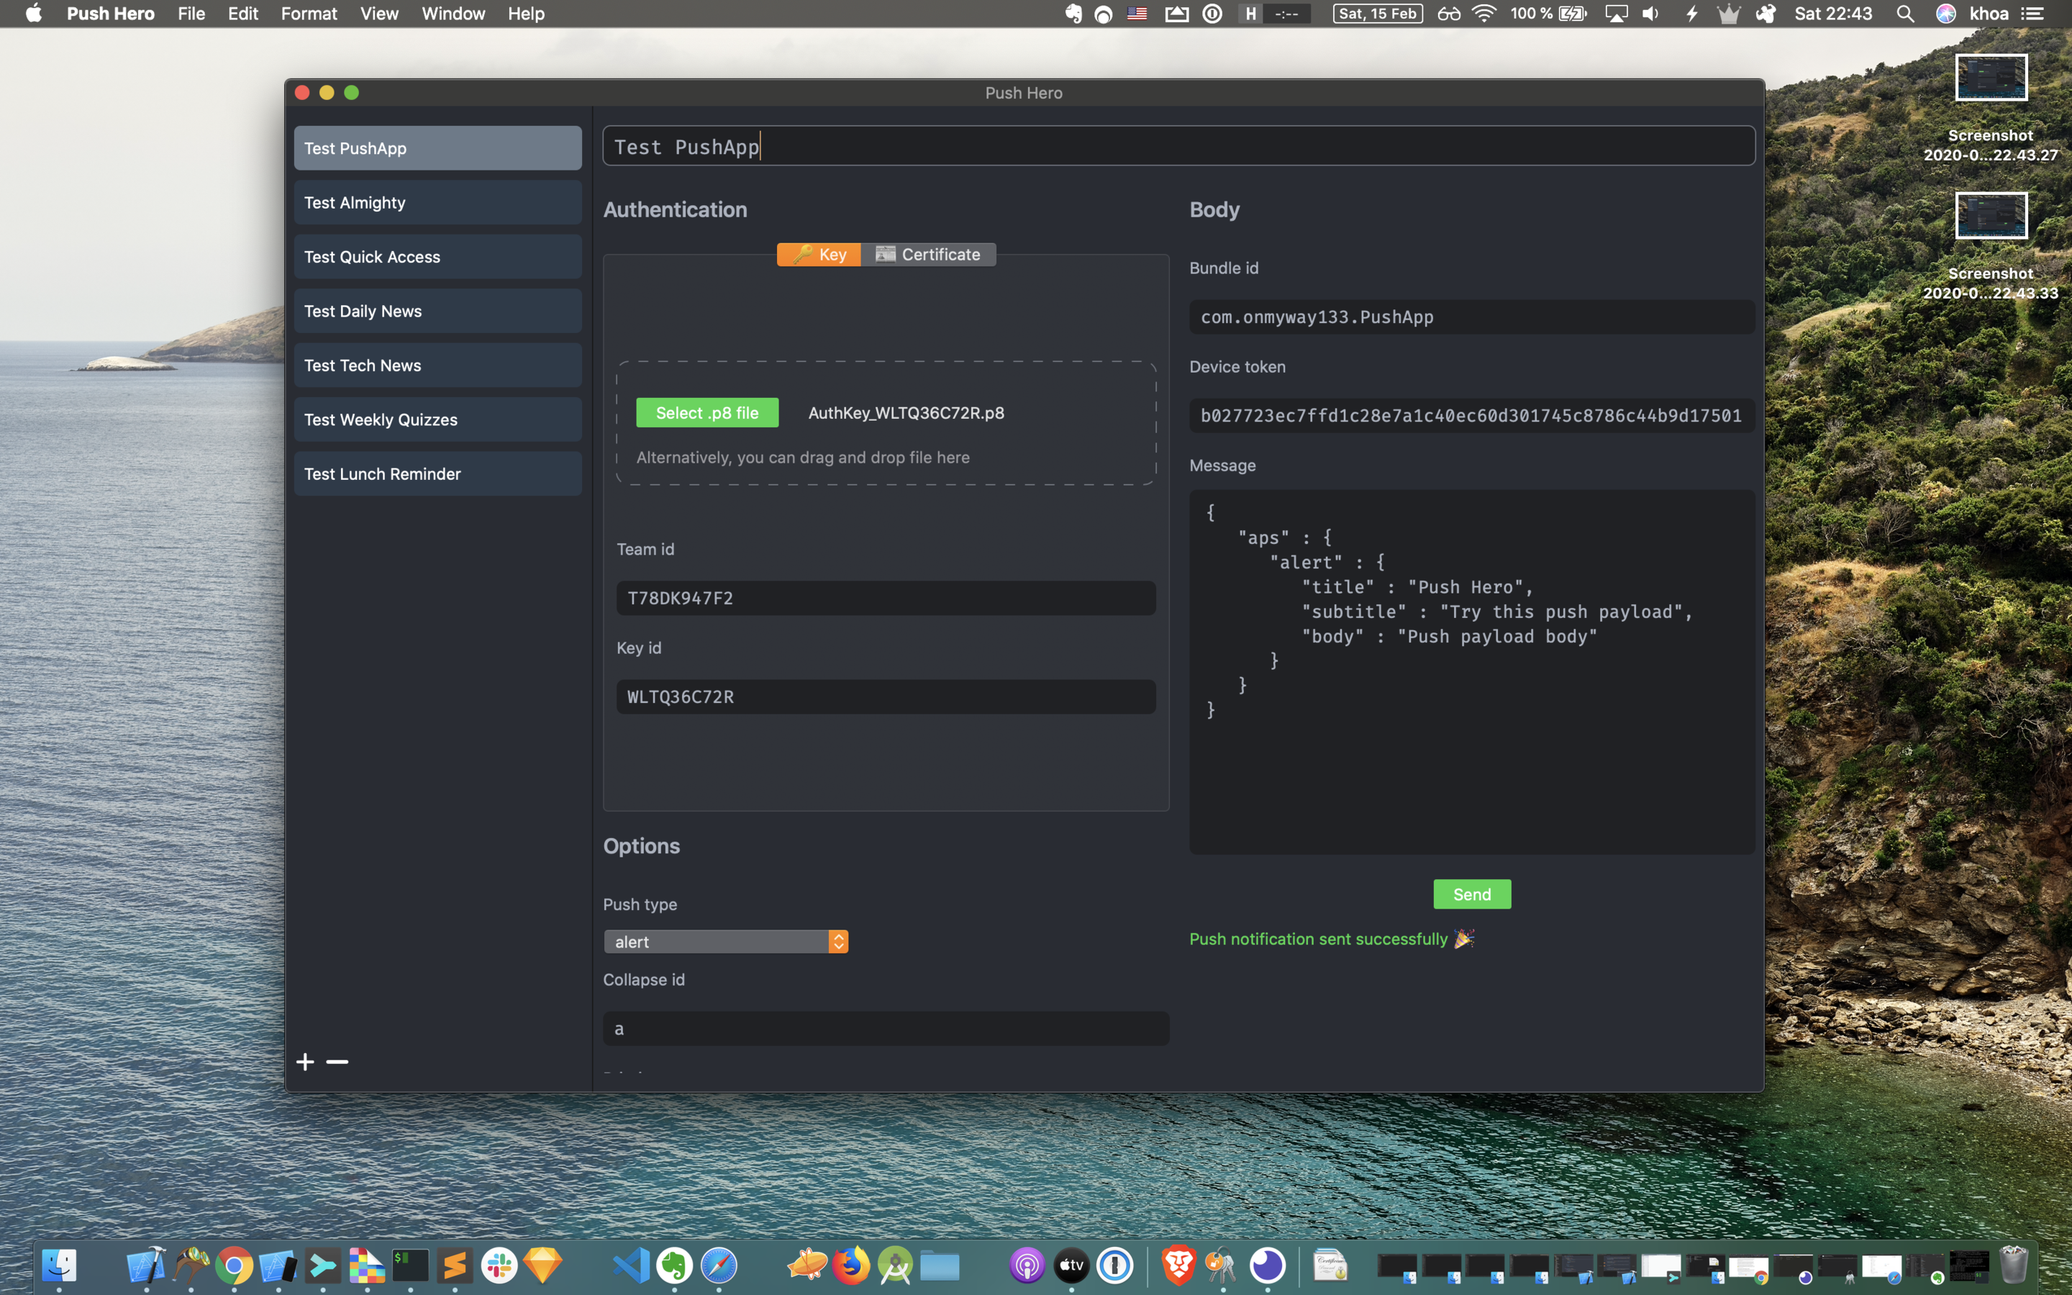
Task: Click the Spotlight search icon in menu bar
Action: point(1904,14)
